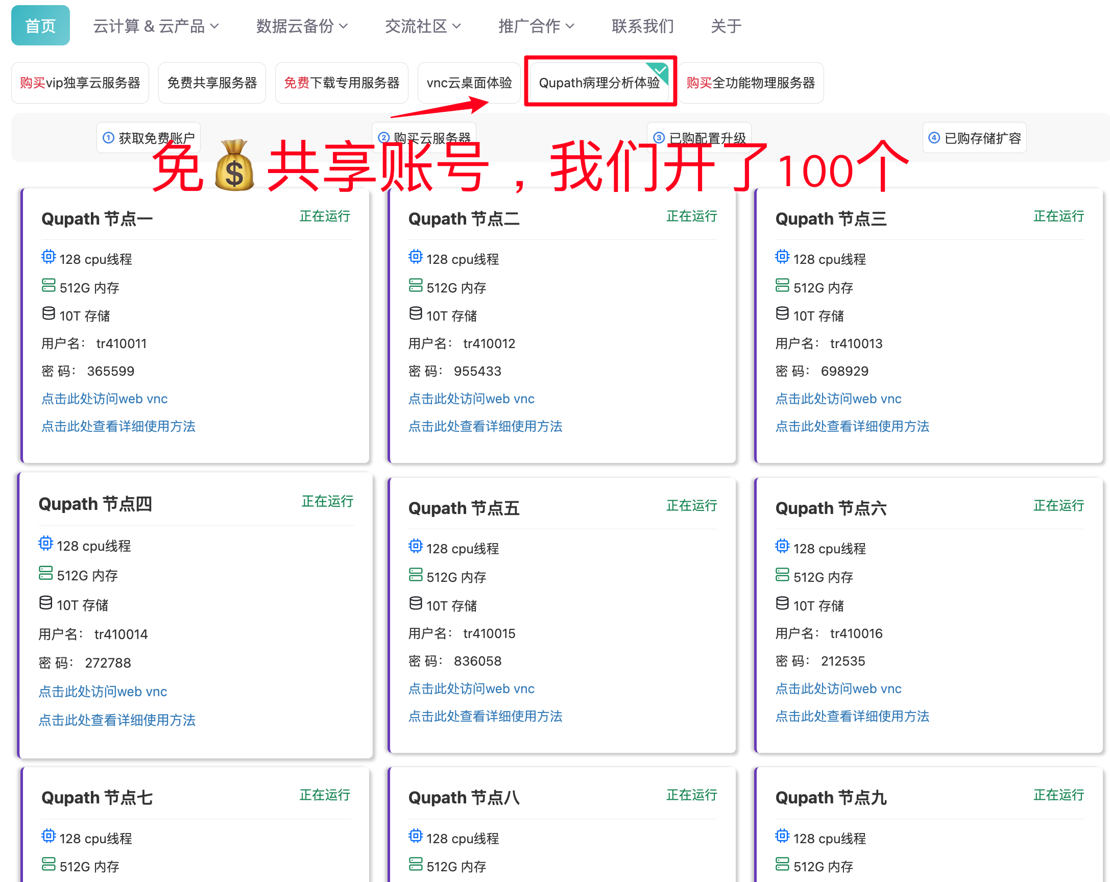Click memory icon in Qupath 节点九 card

(x=782, y=864)
